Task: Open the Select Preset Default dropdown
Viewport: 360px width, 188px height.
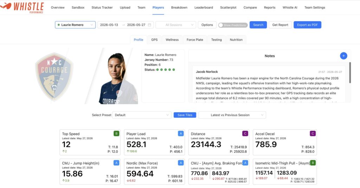Action: point(142,115)
